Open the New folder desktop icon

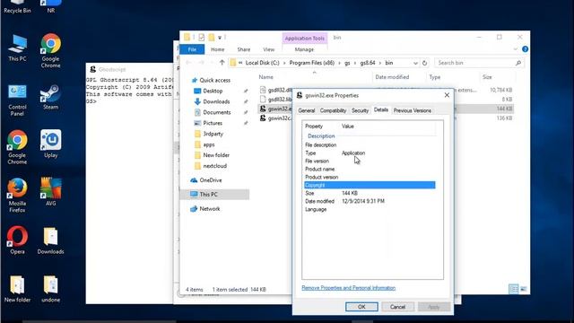pyautogui.click(x=17, y=289)
